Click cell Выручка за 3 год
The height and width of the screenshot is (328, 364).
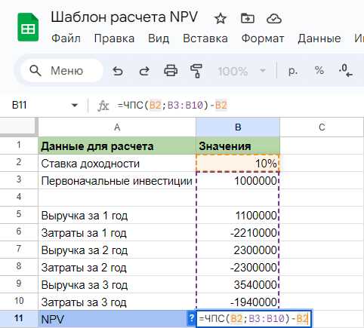click(117, 284)
